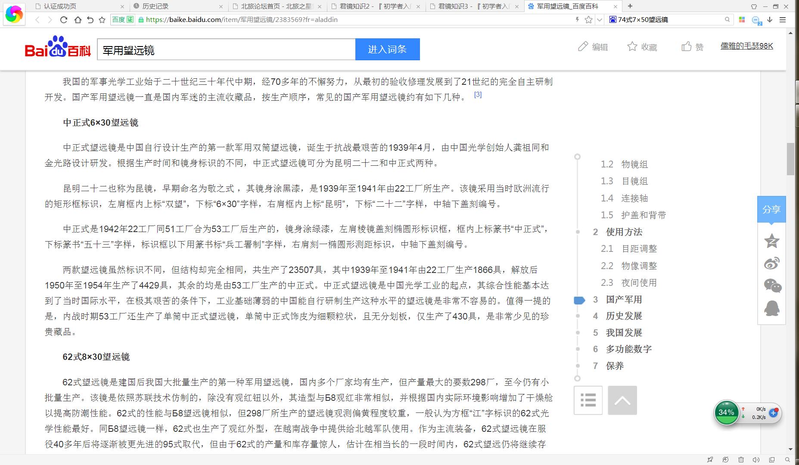
Task: Close the 历史记录 tab
Action: [x=221, y=6]
